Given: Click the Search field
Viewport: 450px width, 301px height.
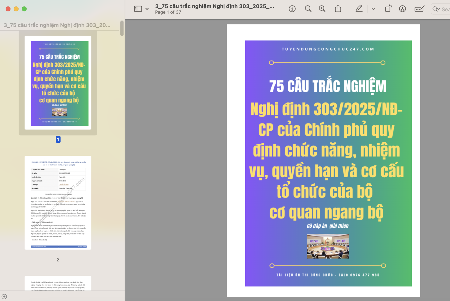Looking at the screenshot, I should [x=443, y=9].
